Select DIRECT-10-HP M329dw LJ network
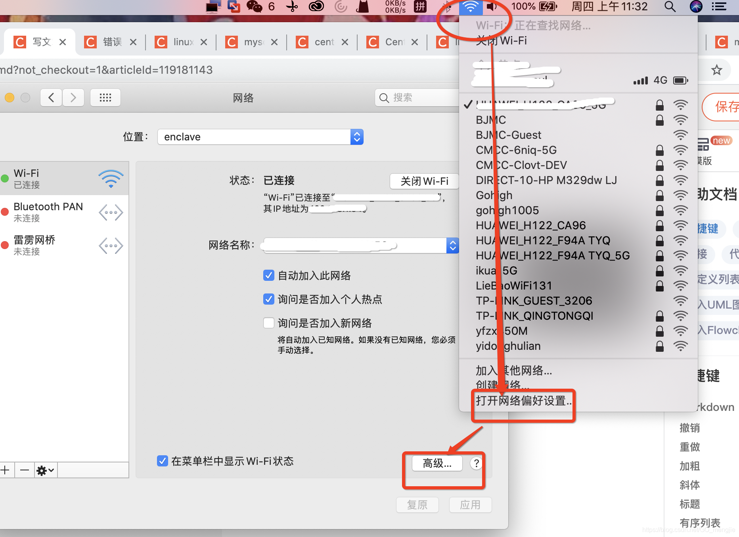Image resolution: width=739 pixels, height=537 pixels. coord(578,180)
